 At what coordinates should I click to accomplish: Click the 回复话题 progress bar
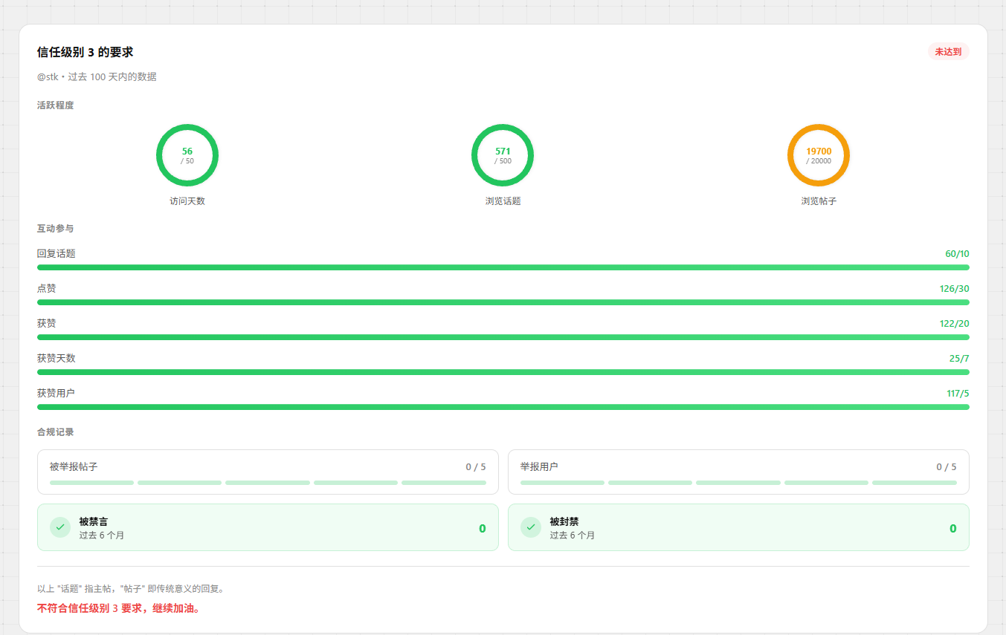(503, 267)
